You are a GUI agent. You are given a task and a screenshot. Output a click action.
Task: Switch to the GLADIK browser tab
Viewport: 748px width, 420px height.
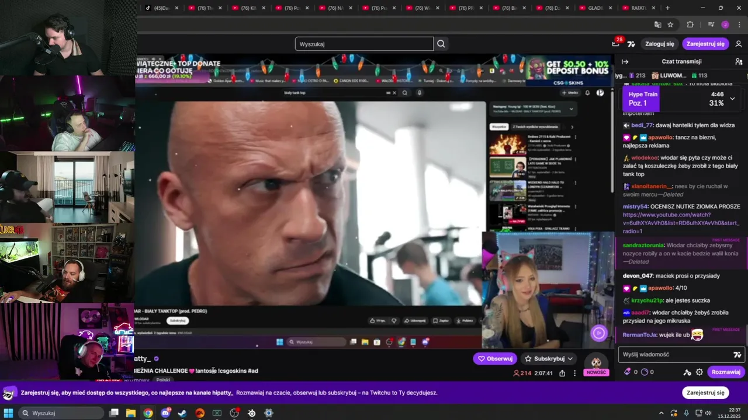[x=594, y=8]
